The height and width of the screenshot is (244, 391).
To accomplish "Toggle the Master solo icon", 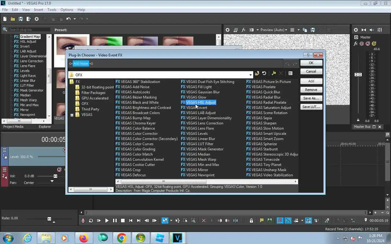I will pos(374,44).
